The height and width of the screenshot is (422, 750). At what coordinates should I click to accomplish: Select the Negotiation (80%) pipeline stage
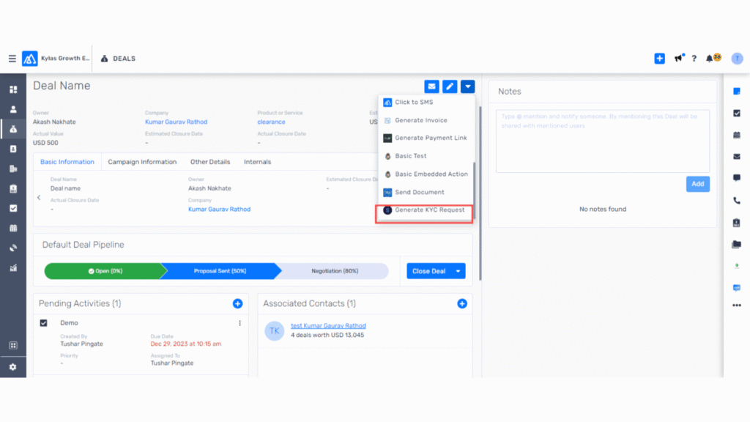[334, 271]
